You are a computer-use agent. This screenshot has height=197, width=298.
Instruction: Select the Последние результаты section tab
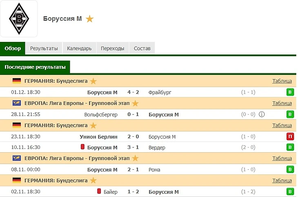point(35,67)
